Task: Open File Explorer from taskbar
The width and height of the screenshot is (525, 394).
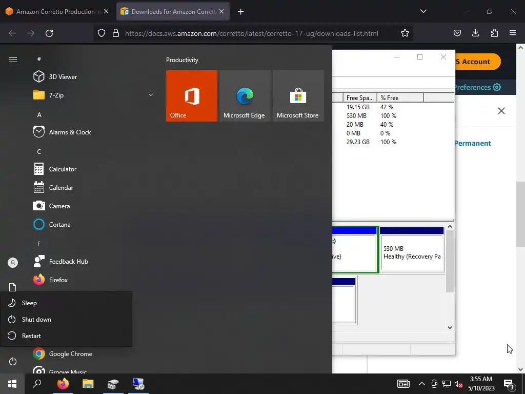Action: coord(88,384)
